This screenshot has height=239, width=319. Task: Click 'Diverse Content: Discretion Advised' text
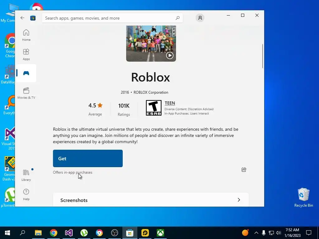(x=189, y=109)
